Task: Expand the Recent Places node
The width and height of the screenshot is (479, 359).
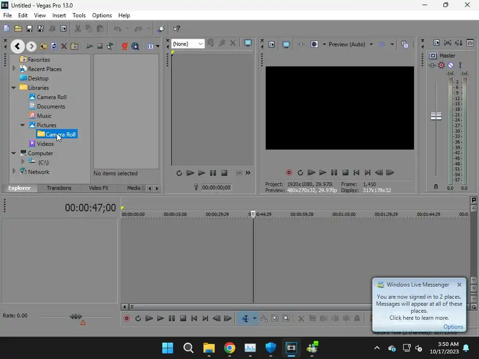Action: pos(14,69)
